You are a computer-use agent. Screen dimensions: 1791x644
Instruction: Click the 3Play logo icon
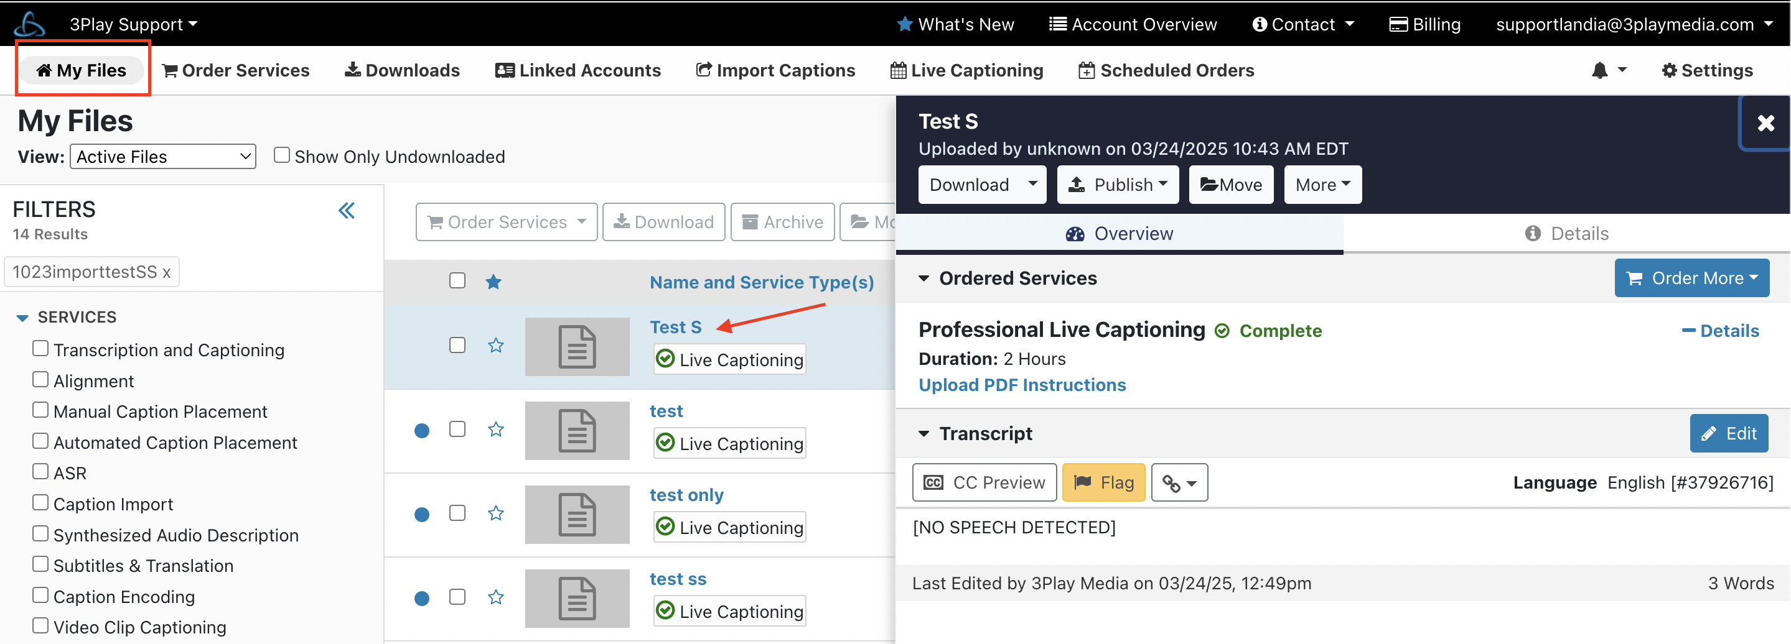click(29, 24)
